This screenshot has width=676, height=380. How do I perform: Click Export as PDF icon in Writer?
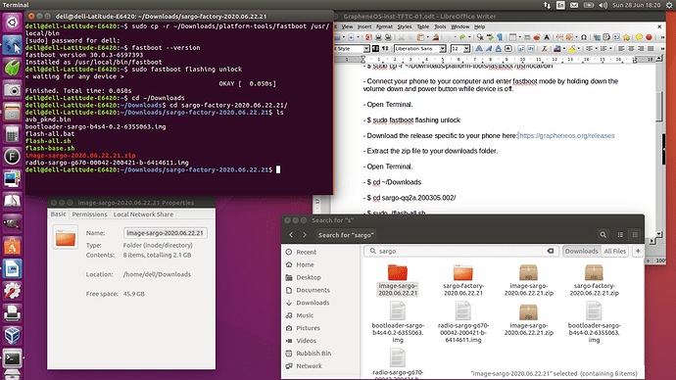(369, 37)
